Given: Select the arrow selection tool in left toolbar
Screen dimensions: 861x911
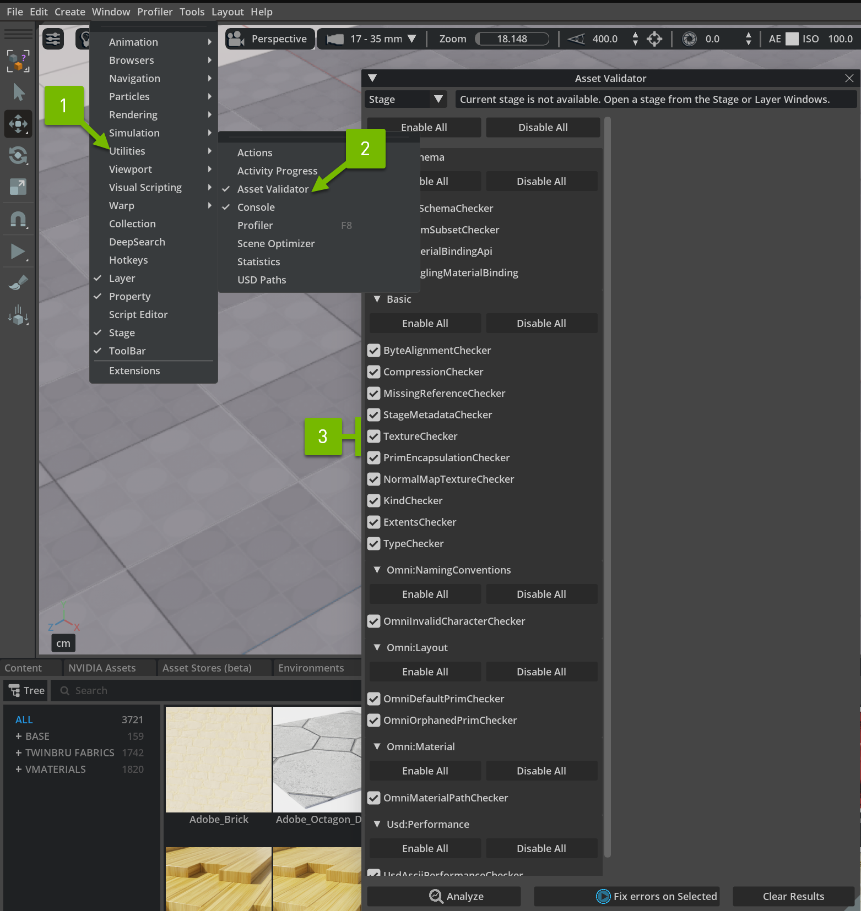Looking at the screenshot, I should coord(18,92).
